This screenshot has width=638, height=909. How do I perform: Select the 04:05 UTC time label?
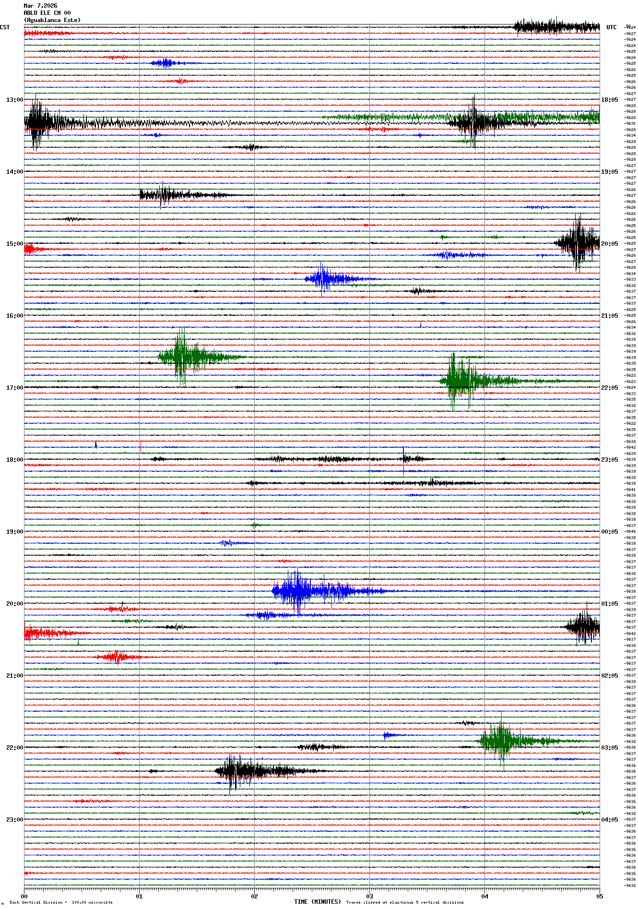(609, 820)
